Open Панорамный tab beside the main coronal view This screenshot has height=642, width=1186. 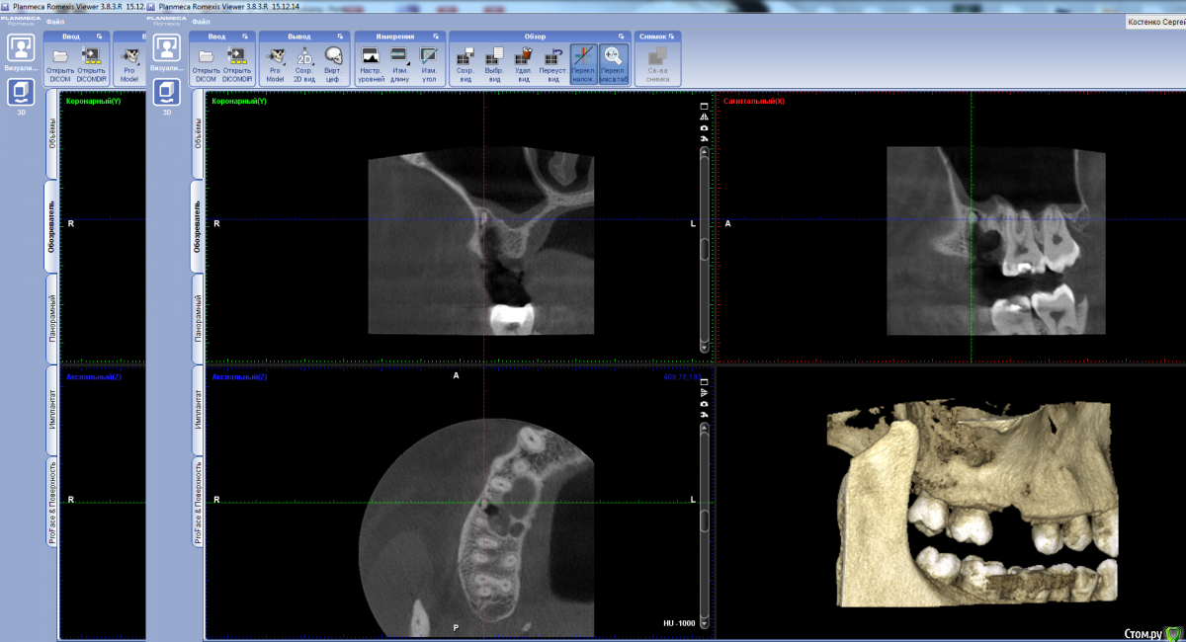197,319
